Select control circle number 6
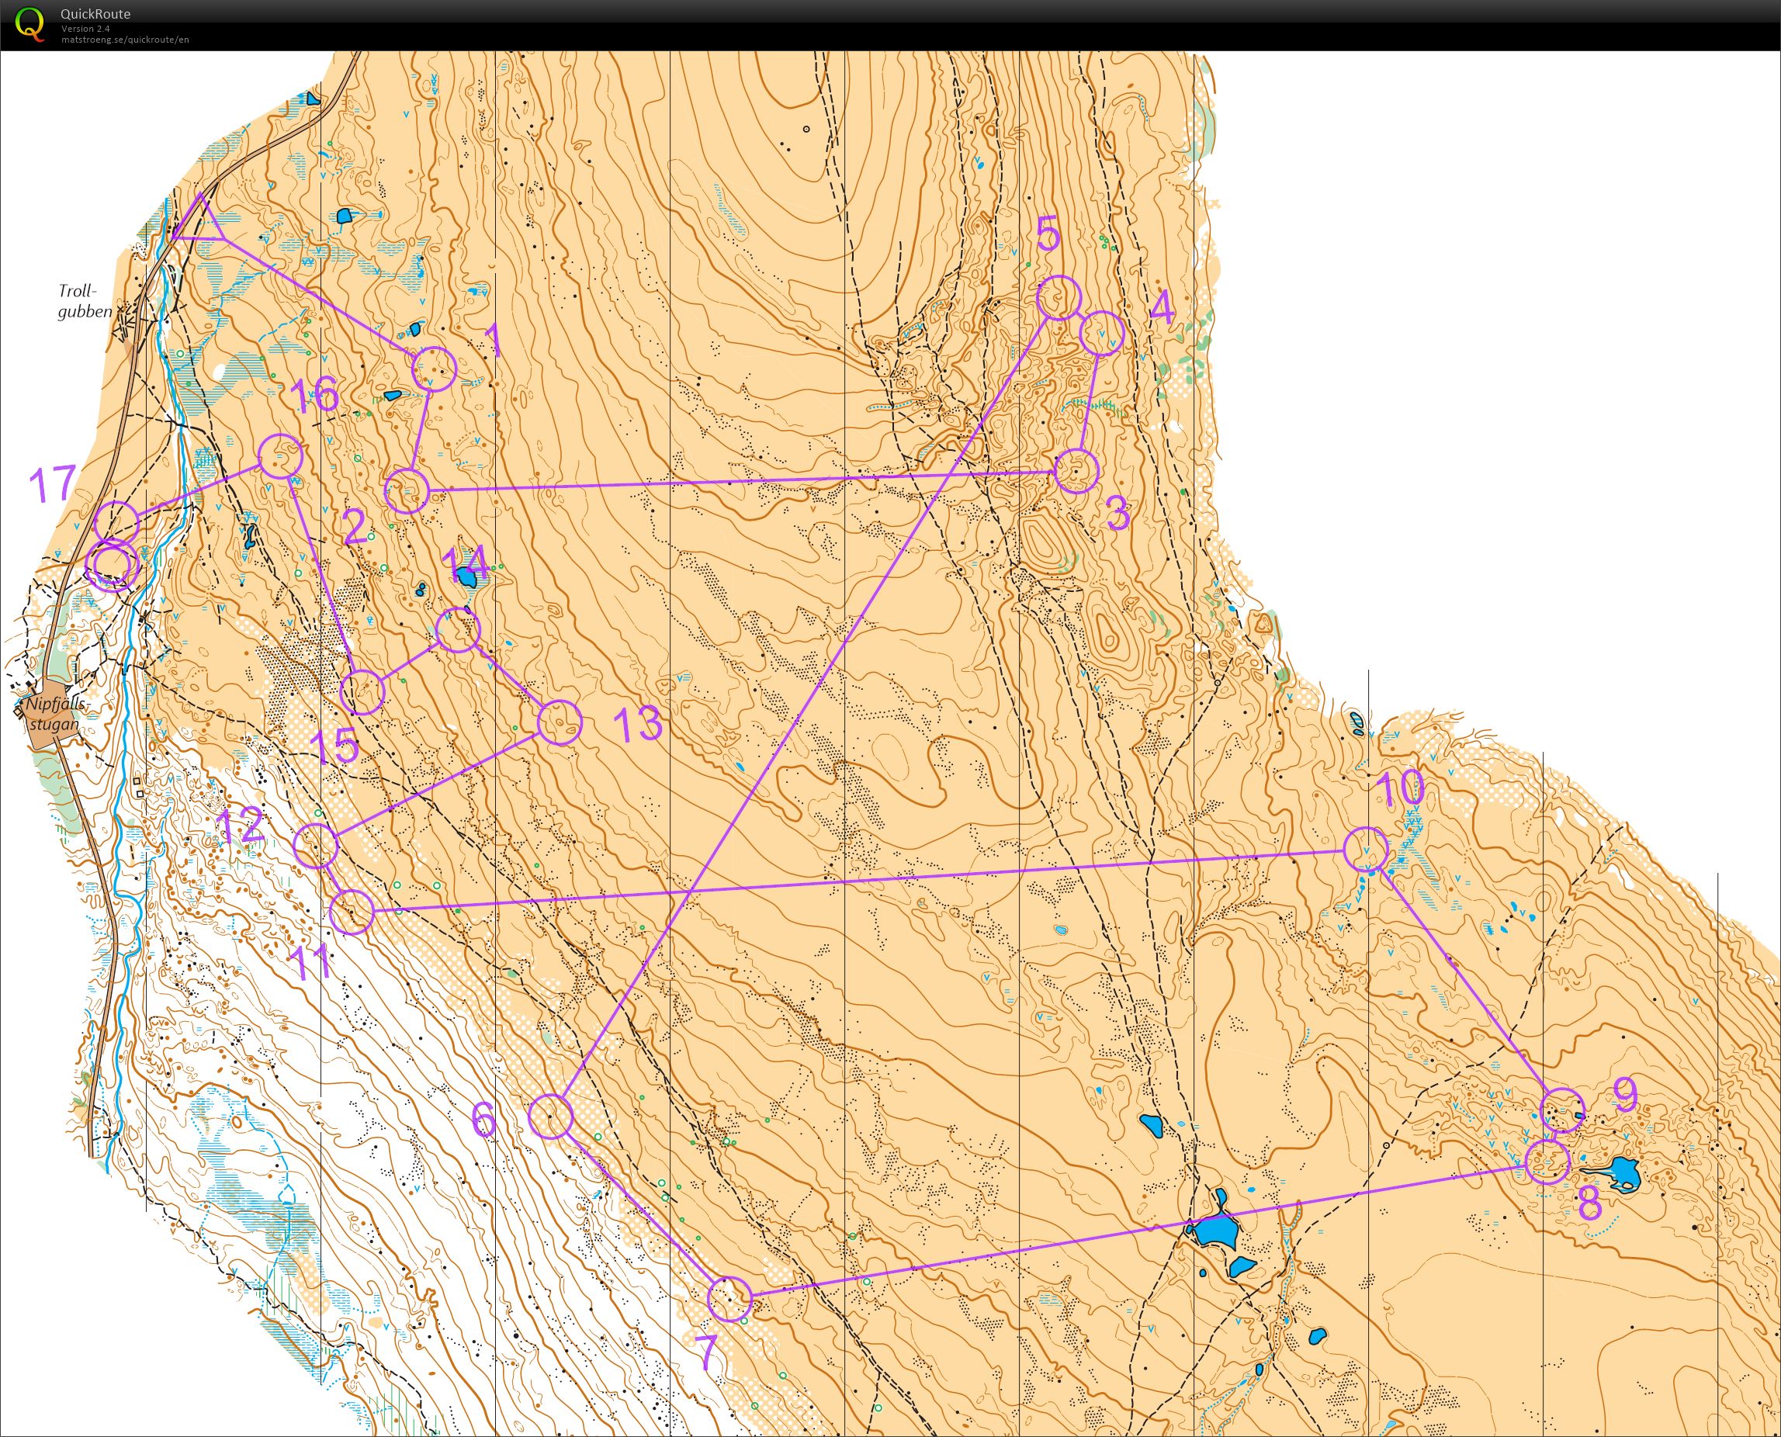 pos(549,1117)
